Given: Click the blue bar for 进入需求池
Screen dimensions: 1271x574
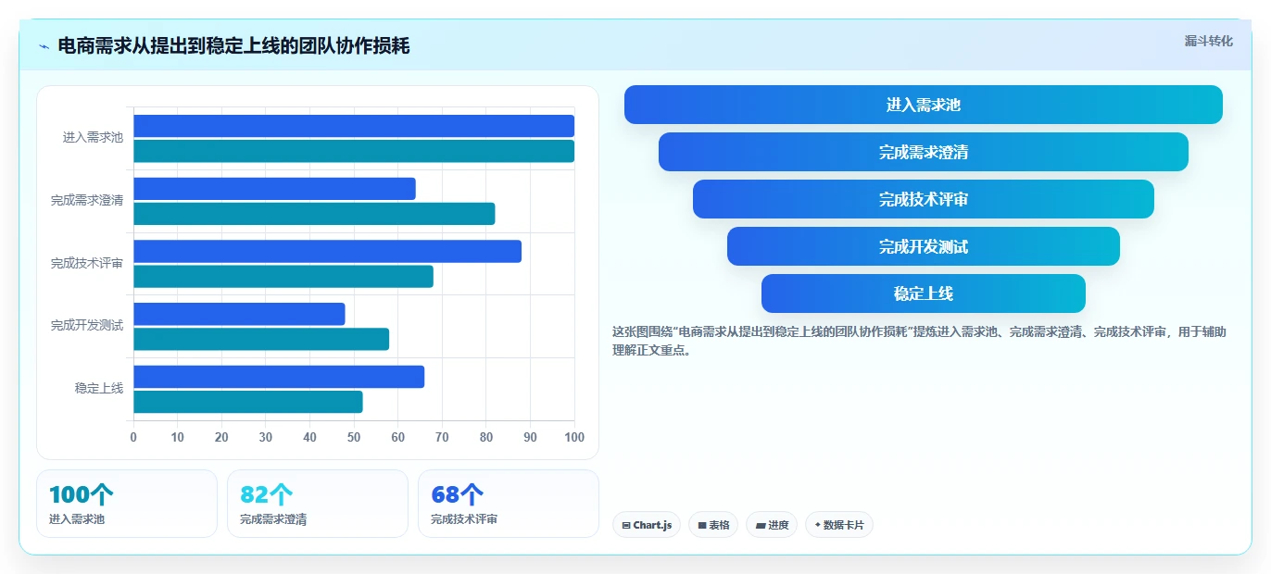Looking at the screenshot, I should click(354, 126).
